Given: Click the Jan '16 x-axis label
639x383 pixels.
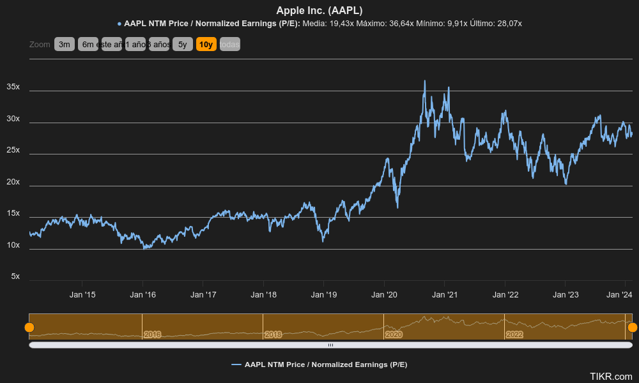Looking at the screenshot, I should pos(142,295).
